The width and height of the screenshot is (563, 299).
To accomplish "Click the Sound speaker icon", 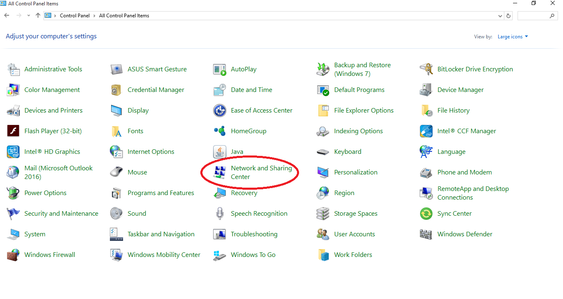I will [x=116, y=214].
